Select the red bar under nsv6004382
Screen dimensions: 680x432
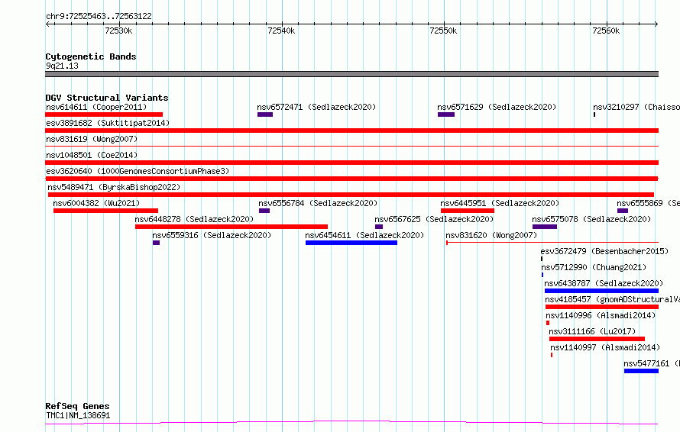(105, 211)
